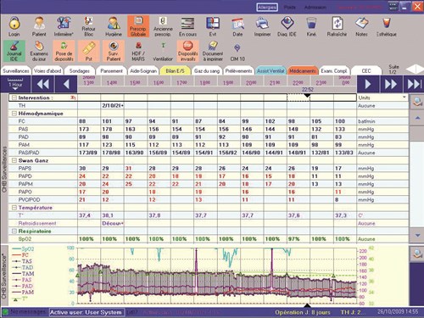Open Dispositifs invasifs stop icon
424x318 pixels.
(188, 51)
